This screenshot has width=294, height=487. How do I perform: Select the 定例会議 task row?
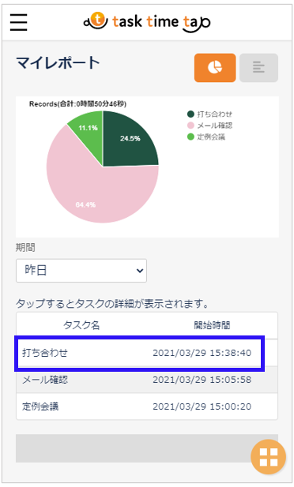point(147,406)
